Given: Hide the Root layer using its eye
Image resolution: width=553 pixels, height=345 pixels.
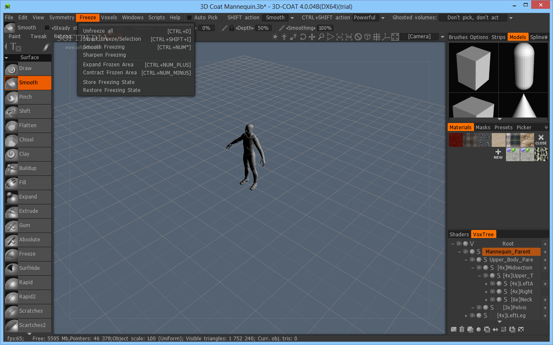Looking at the screenshot, I should [x=459, y=244].
